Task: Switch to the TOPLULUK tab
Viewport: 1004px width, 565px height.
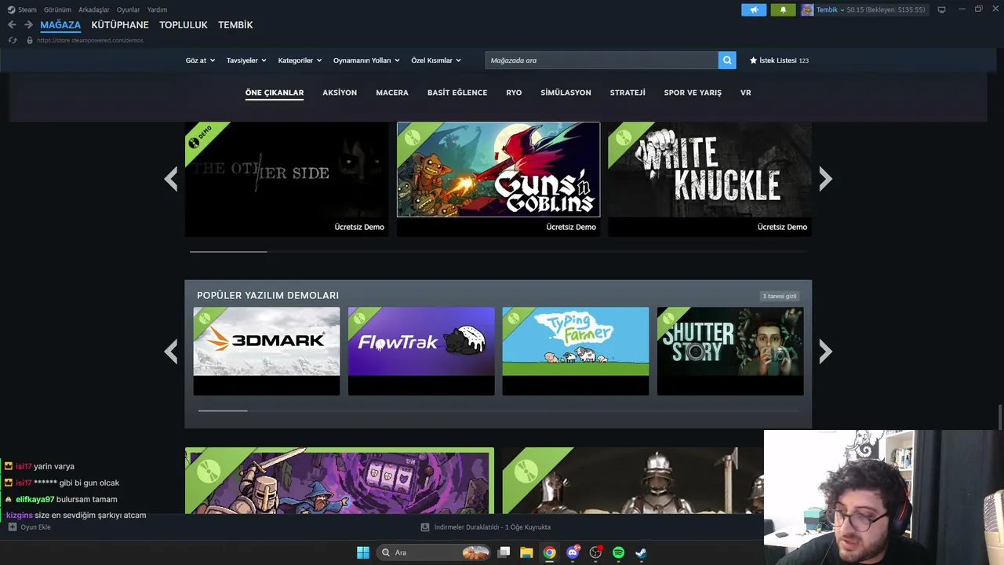Action: click(x=184, y=25)
